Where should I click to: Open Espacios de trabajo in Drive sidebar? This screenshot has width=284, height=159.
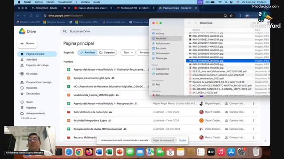coord(37,65)
